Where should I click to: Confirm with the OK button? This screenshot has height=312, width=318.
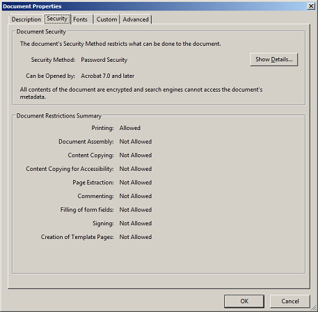tap(244, 301)
